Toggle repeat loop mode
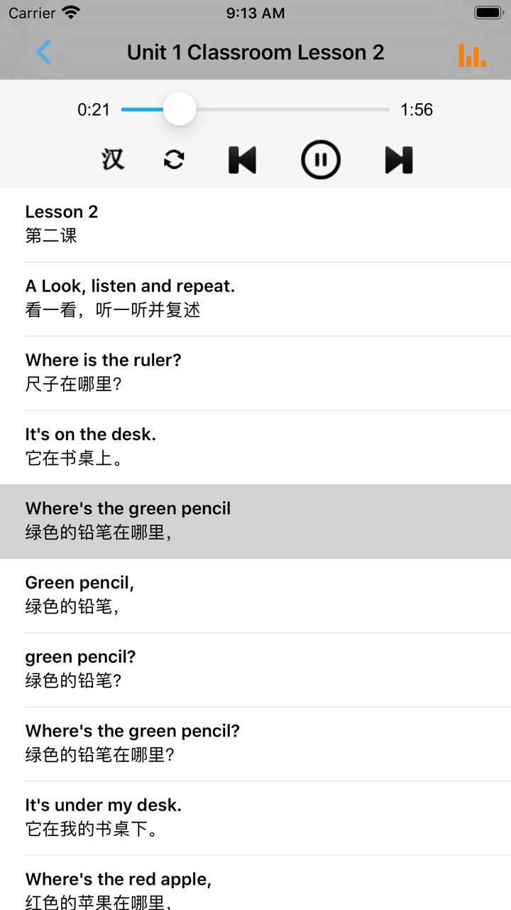Viewport: 511px width, 910px height. click(x=174, y=160)
